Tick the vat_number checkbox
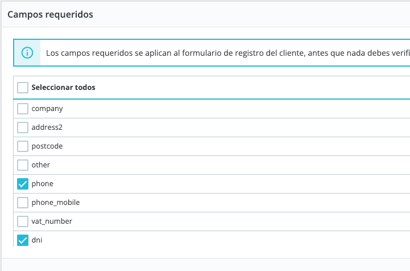 tap(23, 221)
